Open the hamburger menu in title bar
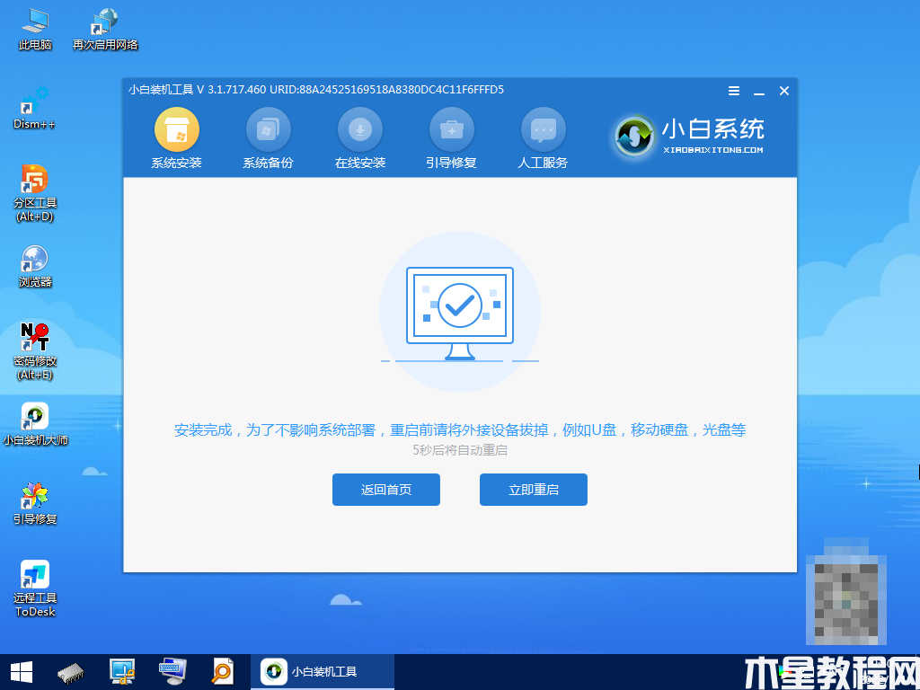 [734, 91]
